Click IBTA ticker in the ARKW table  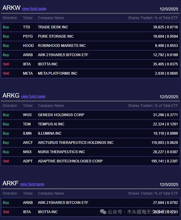(27, 64)
